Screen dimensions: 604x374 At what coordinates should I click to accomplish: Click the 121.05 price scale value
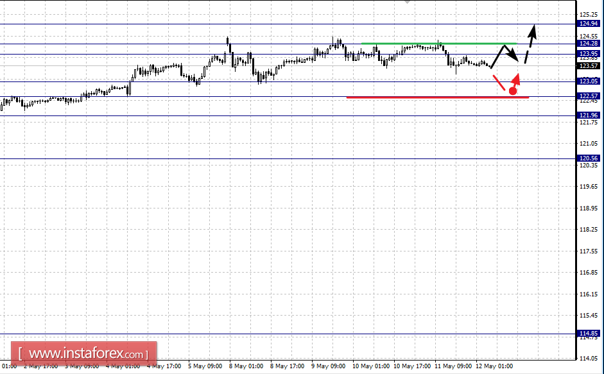point(589,144)
